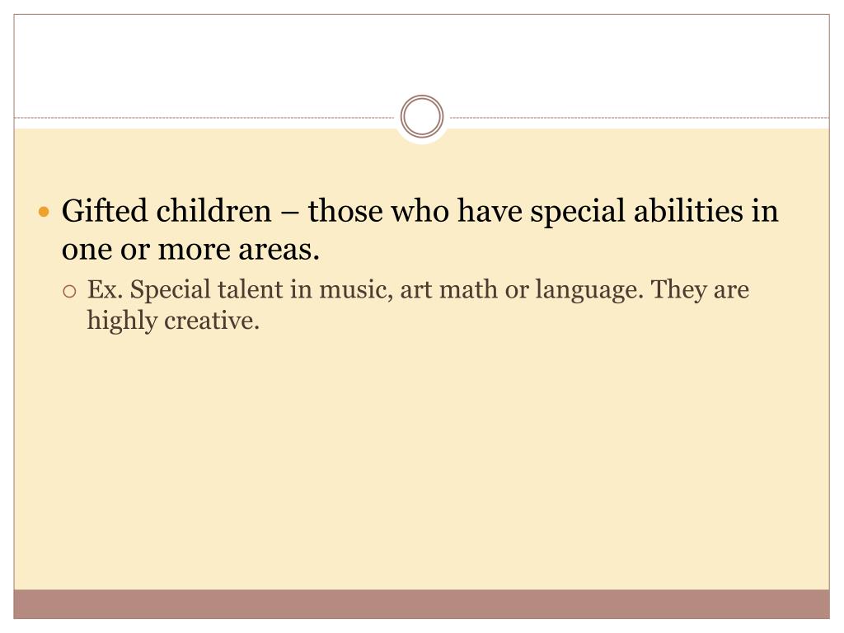The width and height of the screenshot is (844, 633).
Task: Select the words "Gifted children"
Action: point(166,210)
